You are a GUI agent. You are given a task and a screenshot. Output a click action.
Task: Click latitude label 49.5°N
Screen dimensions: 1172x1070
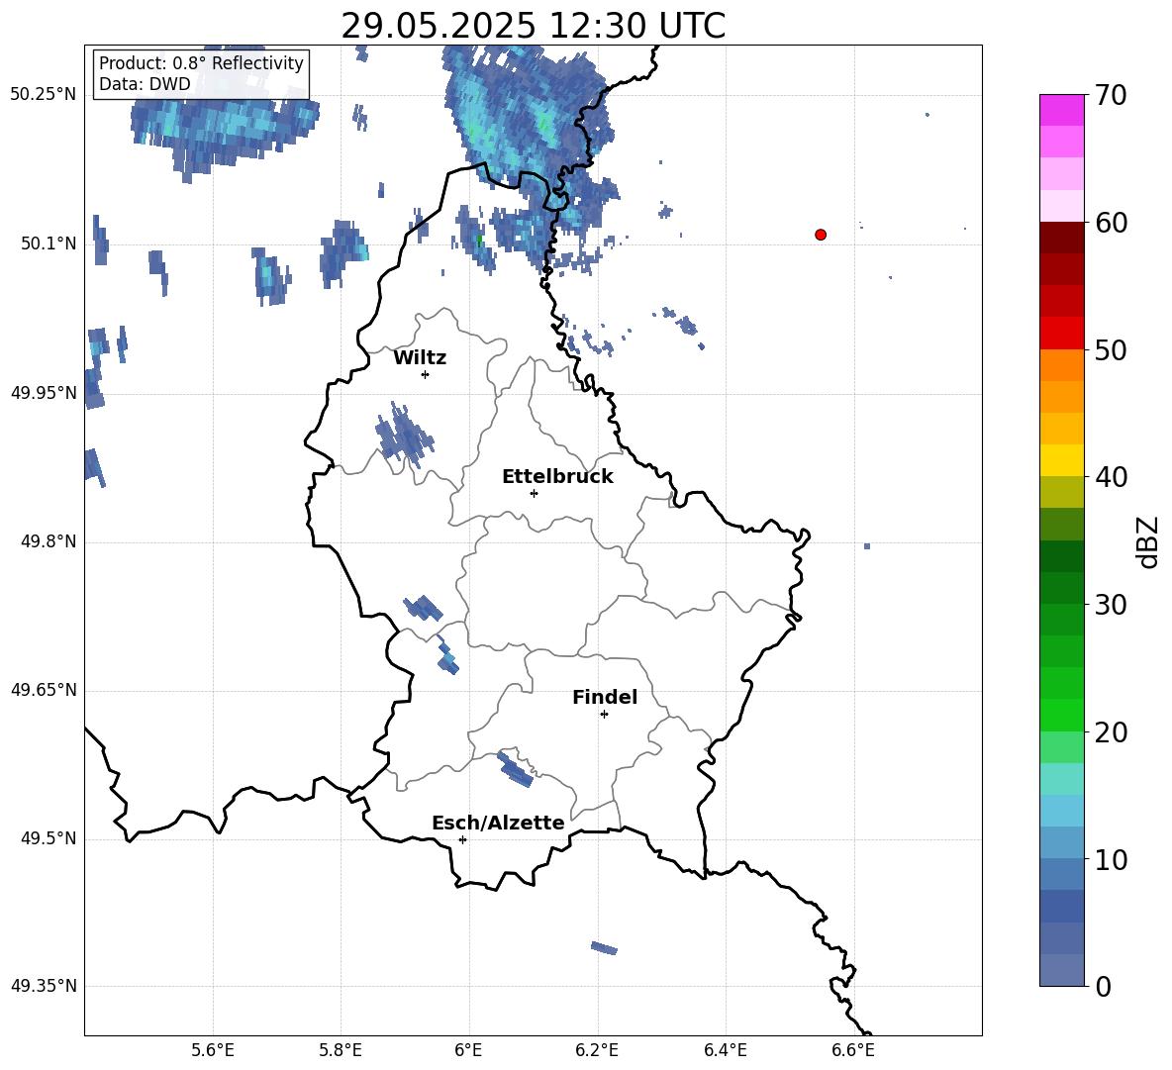[x=49, y=838]
